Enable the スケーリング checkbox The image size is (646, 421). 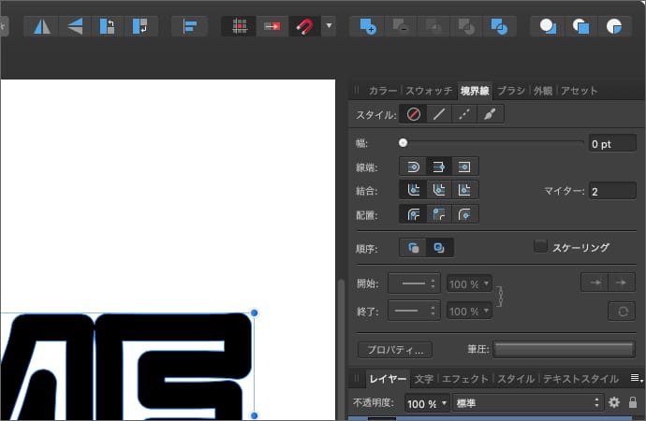coord(540,247)
